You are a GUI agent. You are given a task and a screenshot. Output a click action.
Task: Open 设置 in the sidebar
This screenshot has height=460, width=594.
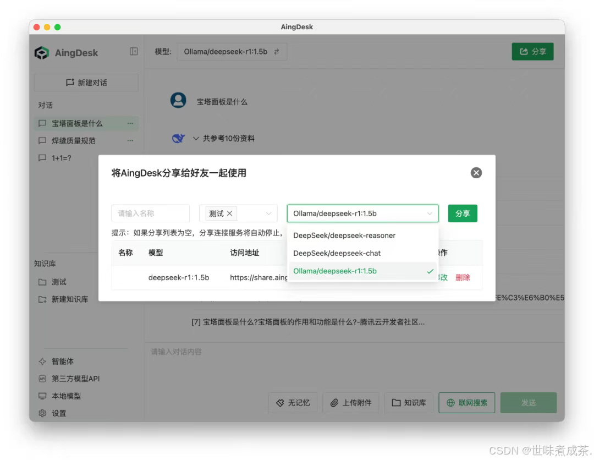(59, 413)
